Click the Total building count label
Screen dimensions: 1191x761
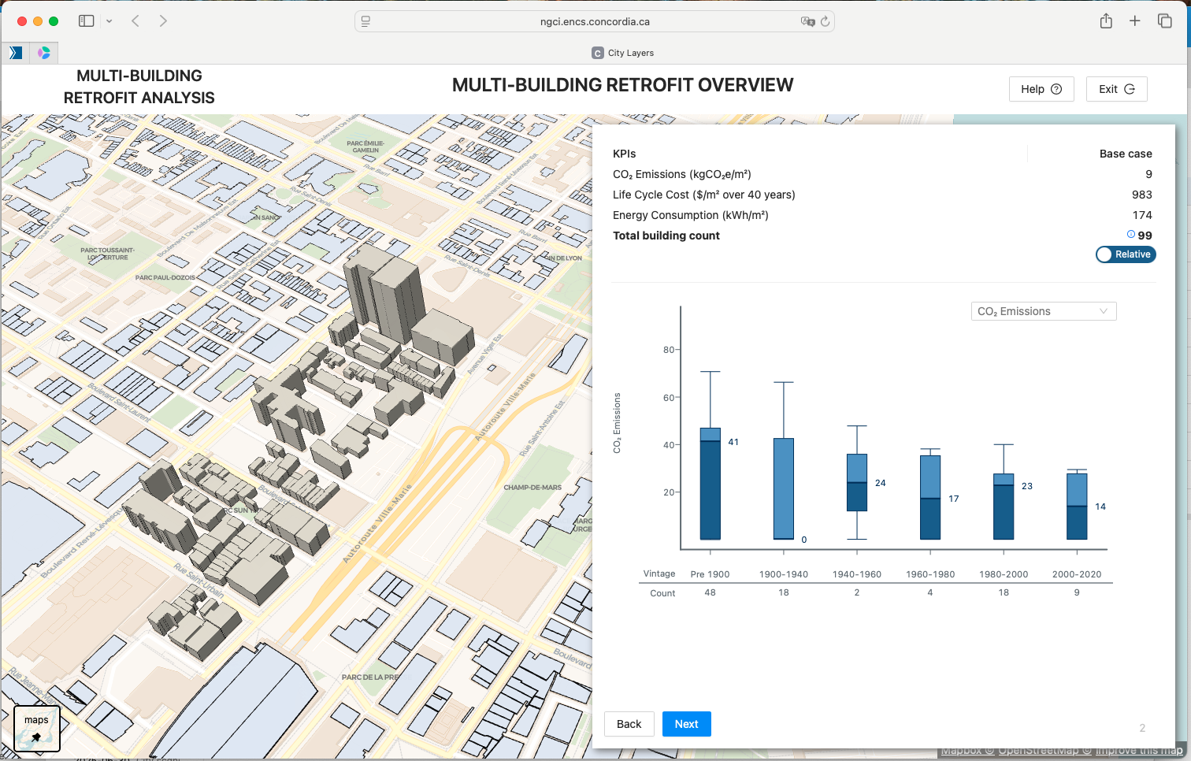(x=666, y=236)
